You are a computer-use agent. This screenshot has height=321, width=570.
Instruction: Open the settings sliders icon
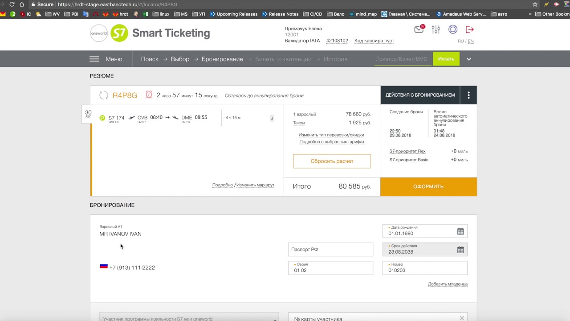pyautogui.click(x=436, y=29)
